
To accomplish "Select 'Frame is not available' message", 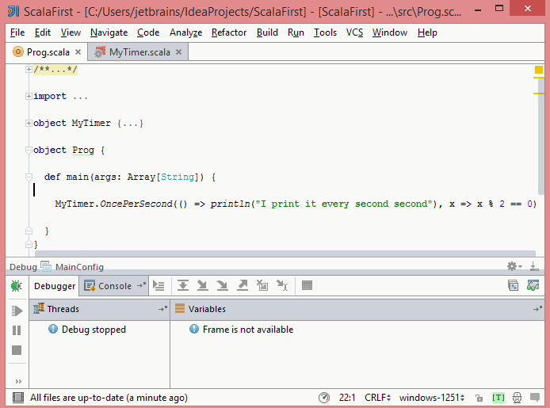I will pyautogui.click(x=248, y=330).
